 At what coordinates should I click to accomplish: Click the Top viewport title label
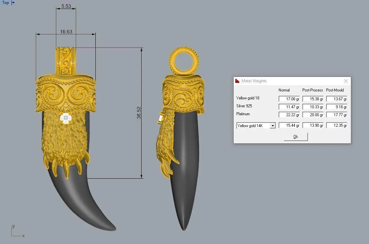click(5, 3)
